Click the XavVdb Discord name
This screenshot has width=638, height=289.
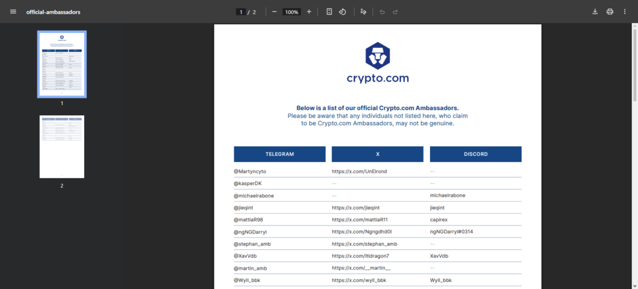click(x=439, y=256)
